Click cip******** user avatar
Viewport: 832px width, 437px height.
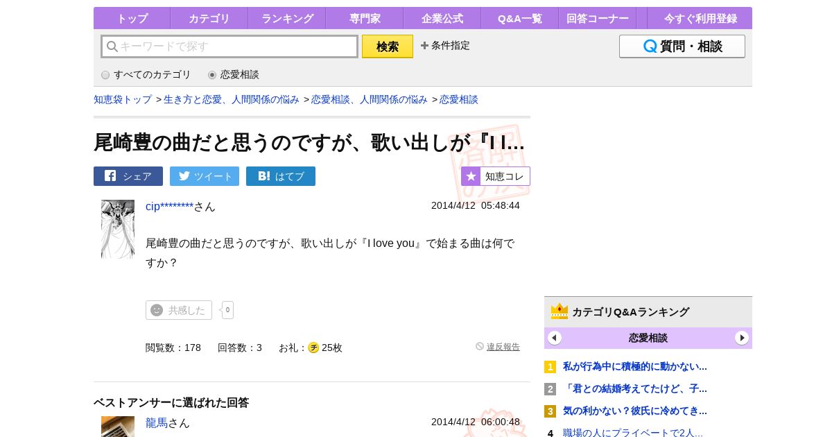tap(118, 229)
